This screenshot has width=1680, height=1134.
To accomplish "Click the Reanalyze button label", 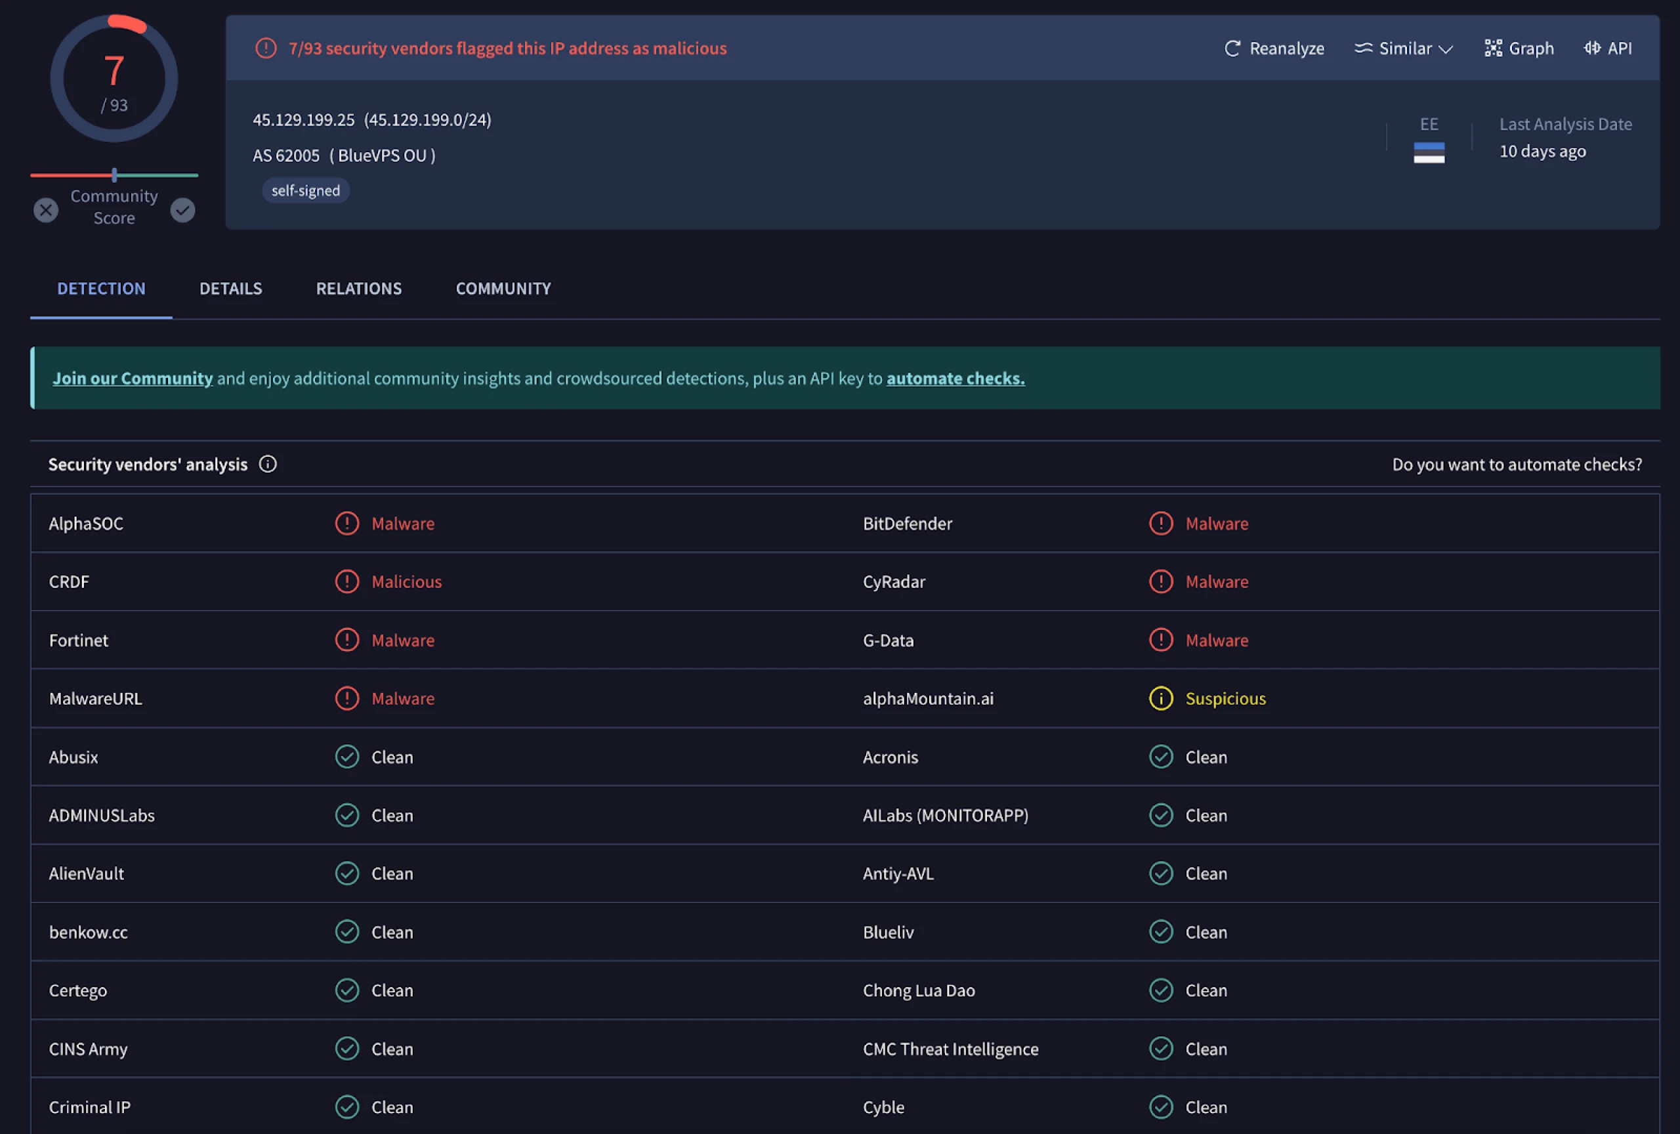I will (1287, 49).
